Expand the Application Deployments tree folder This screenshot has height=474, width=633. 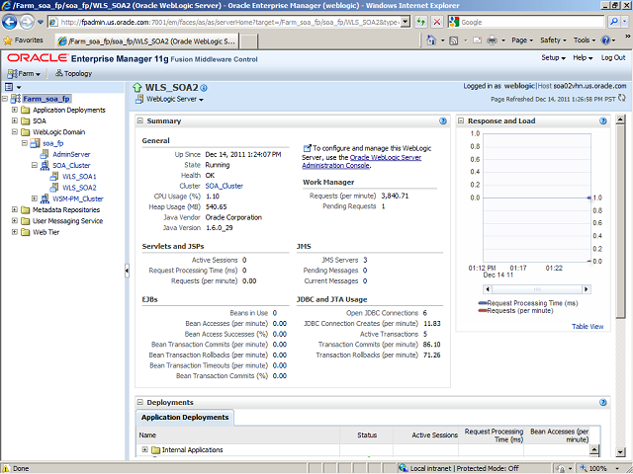15,111
